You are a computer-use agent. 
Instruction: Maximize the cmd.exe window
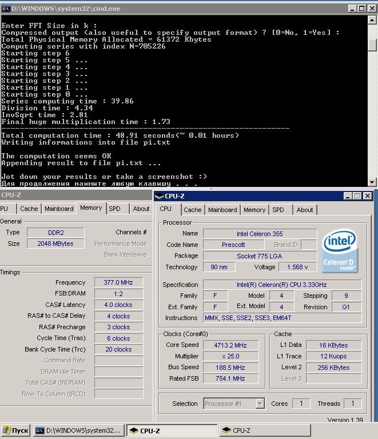point(362,9)
